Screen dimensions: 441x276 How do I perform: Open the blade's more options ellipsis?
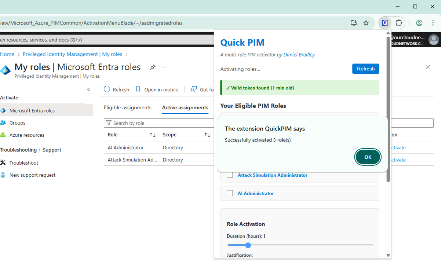165,67
